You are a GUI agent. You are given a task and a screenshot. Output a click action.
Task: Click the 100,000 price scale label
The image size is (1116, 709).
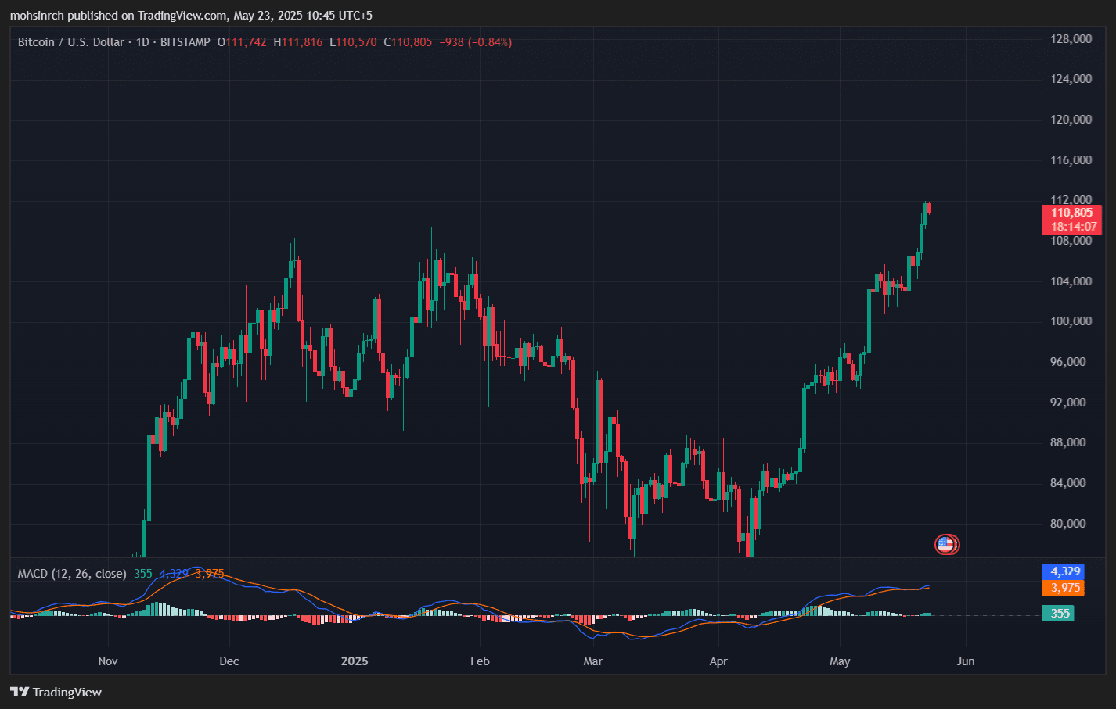coord(1071,321)
